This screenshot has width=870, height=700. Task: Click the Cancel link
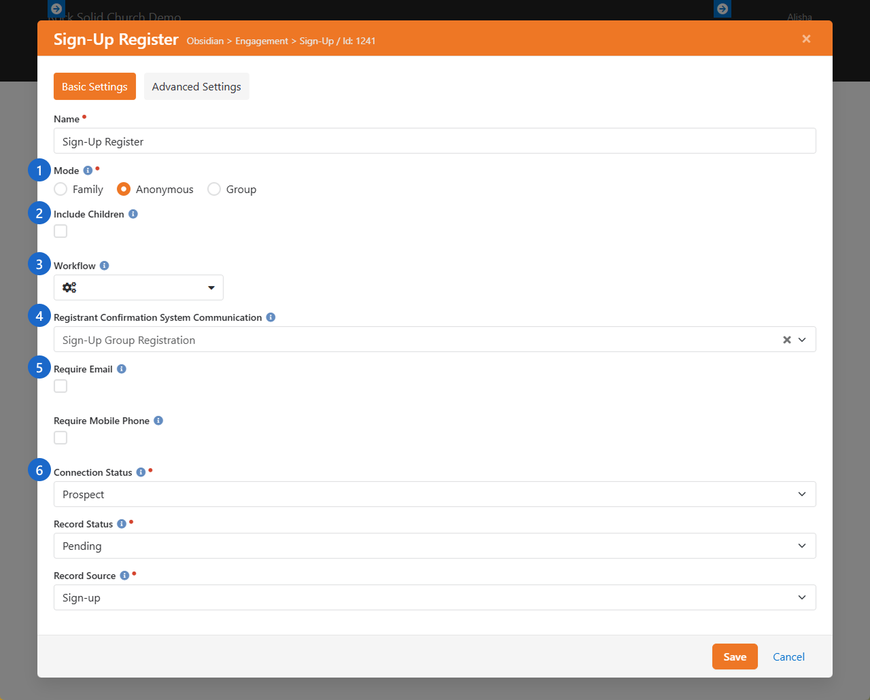788,657
